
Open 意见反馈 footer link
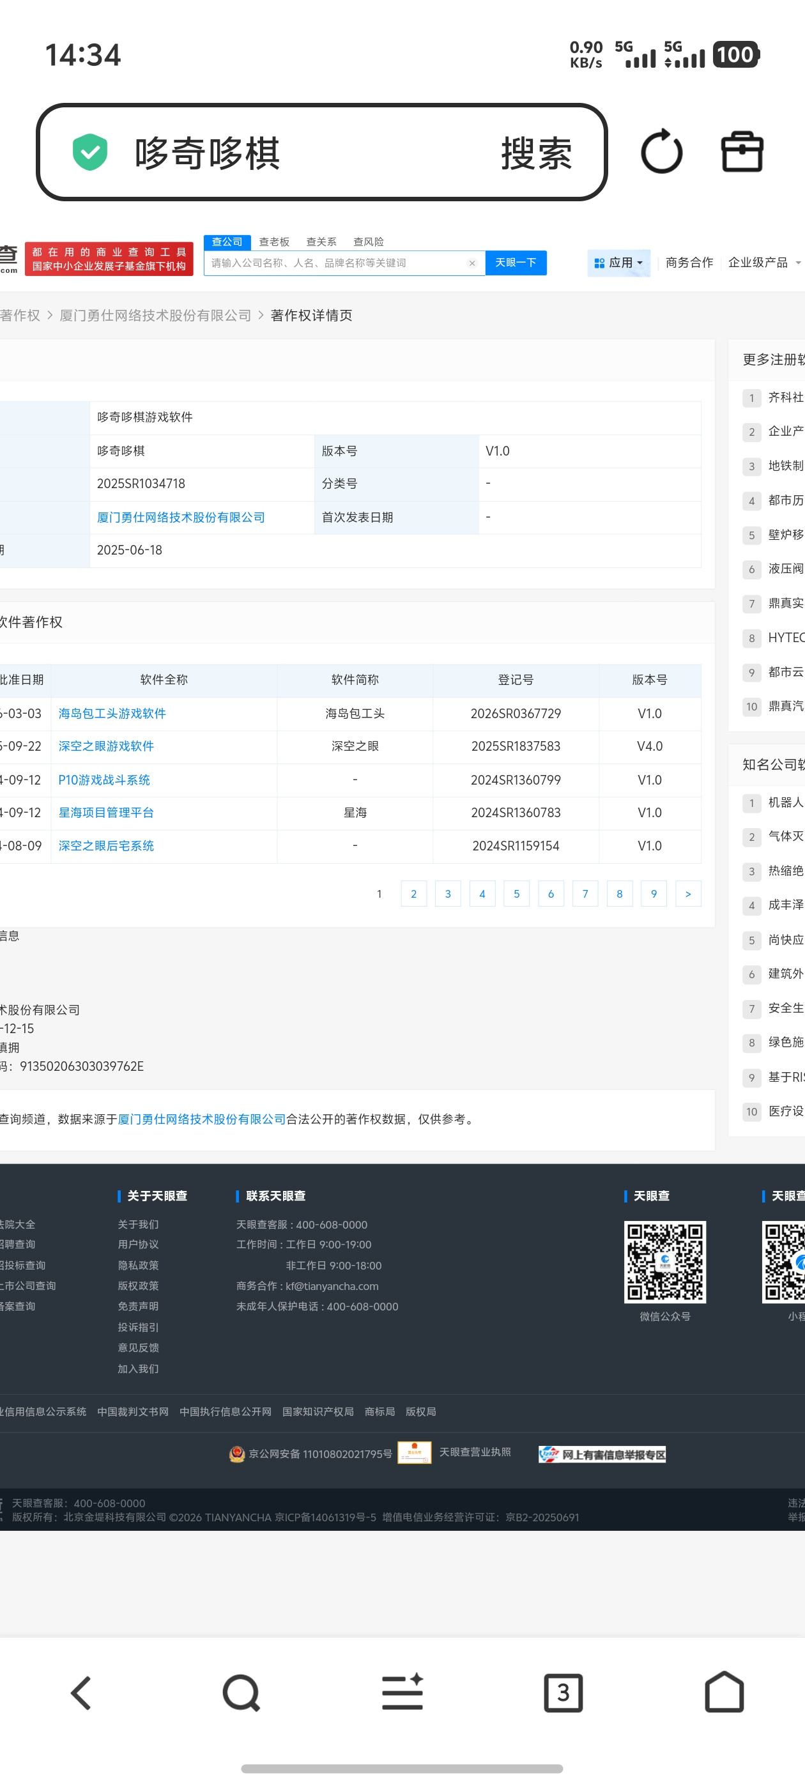(x=138, y=1348)
